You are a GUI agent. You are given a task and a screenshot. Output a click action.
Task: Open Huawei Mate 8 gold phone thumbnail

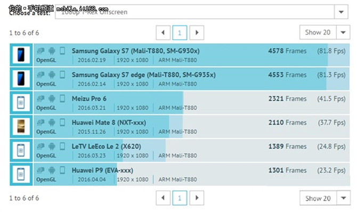(x=21, y=127)
